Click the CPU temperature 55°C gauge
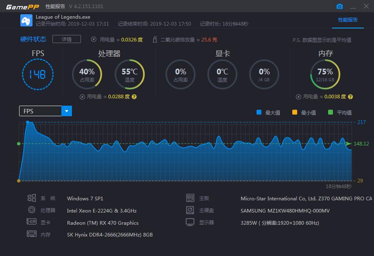 (x=130, y=74)
